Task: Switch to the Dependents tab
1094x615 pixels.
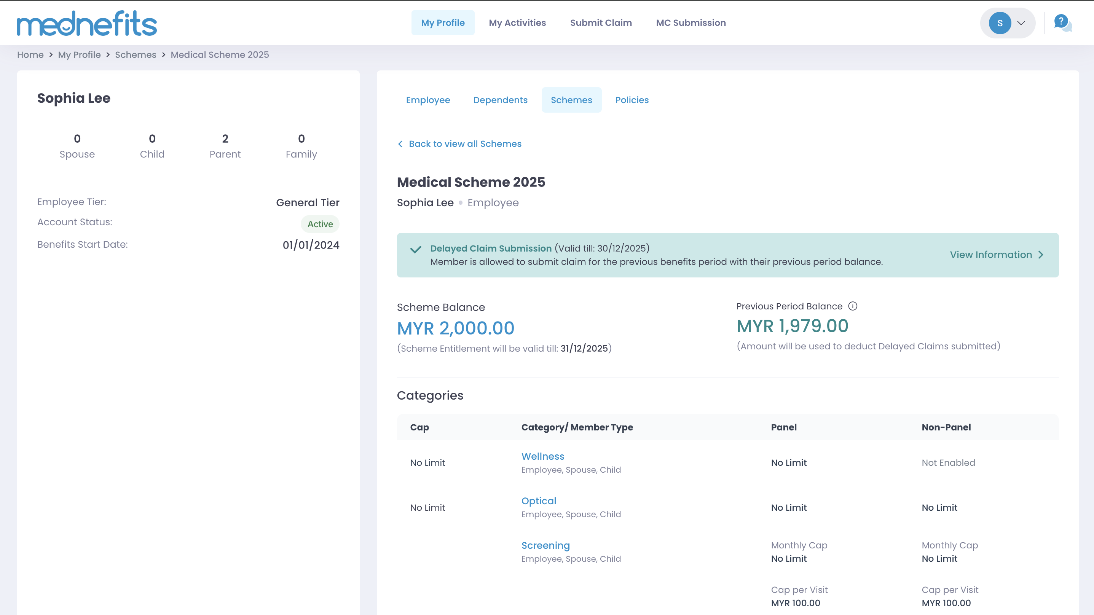Action: [500, 100]
